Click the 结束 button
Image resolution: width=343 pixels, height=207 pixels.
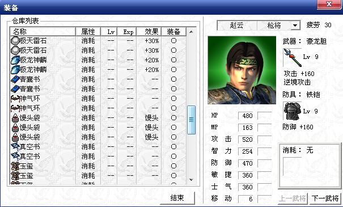click(x=177, y=198)
